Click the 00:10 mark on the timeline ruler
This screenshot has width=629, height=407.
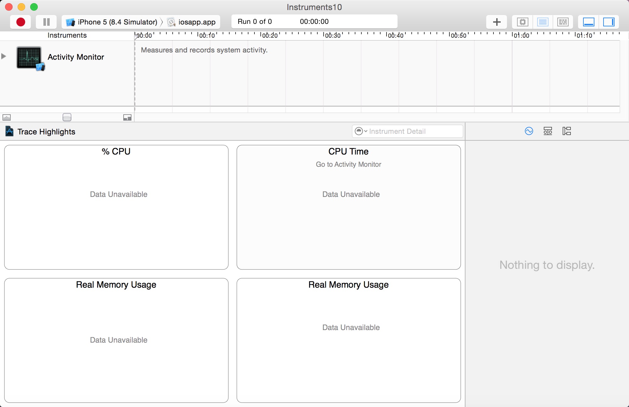pyautogui.click(x=207, y=35)
